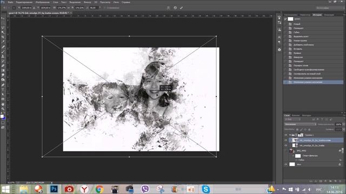Hide the second ink_smudge layer
The height and width of the screenshot is (194, 346).
[x=286, y=145]
